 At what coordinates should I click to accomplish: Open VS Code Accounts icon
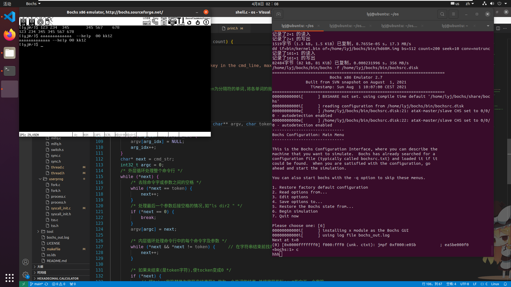[x=26, y=262]
